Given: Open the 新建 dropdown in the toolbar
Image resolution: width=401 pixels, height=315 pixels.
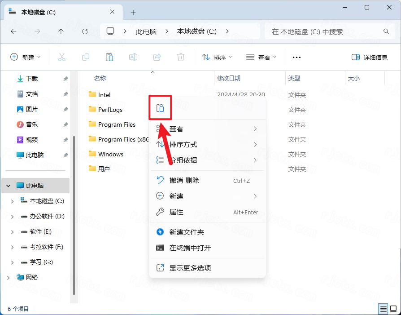Looking at the screenshot, I should [25, 57].
